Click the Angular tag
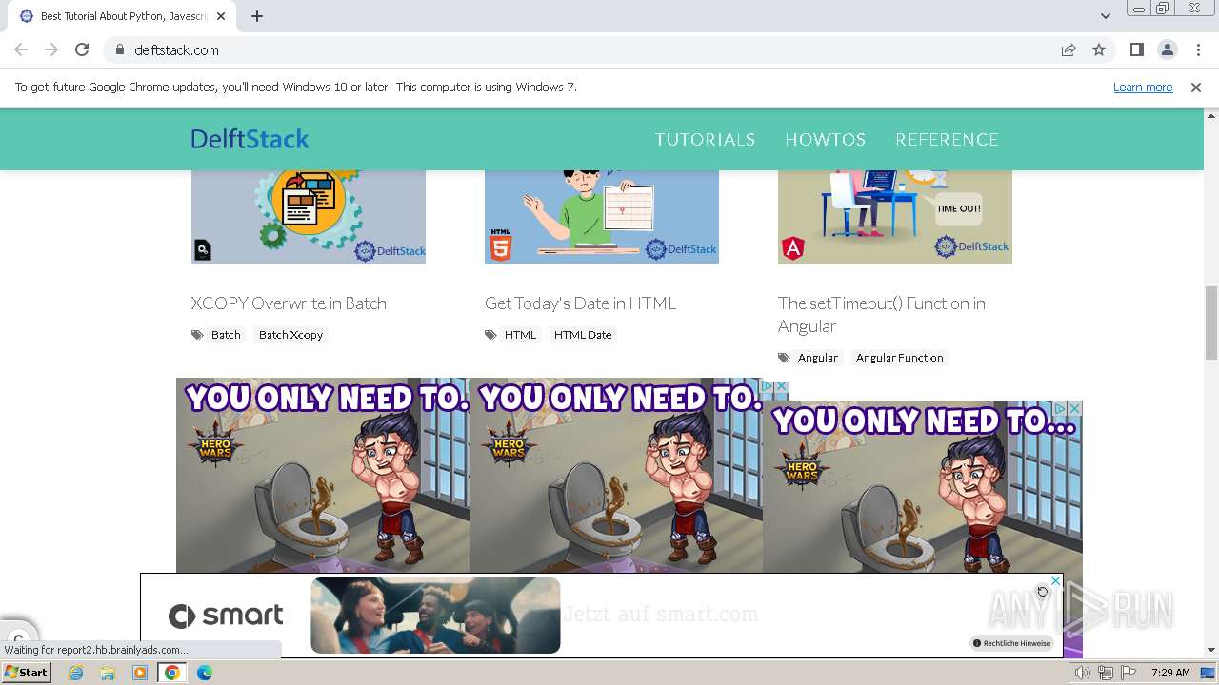 [818, 358]
